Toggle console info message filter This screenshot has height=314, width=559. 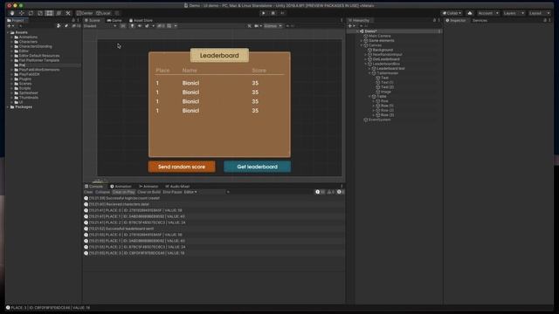320,192
